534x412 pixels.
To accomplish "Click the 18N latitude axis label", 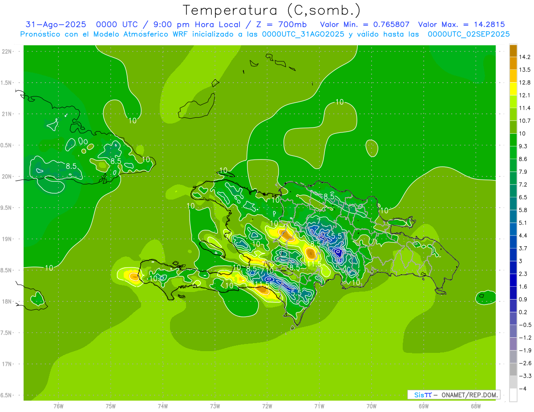I will point(6,301).
